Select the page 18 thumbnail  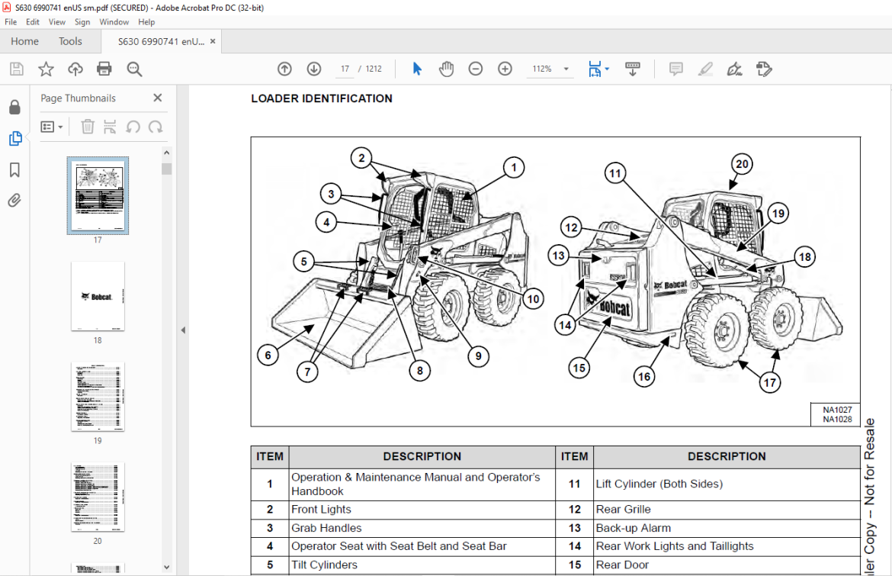tap(98, 297)
